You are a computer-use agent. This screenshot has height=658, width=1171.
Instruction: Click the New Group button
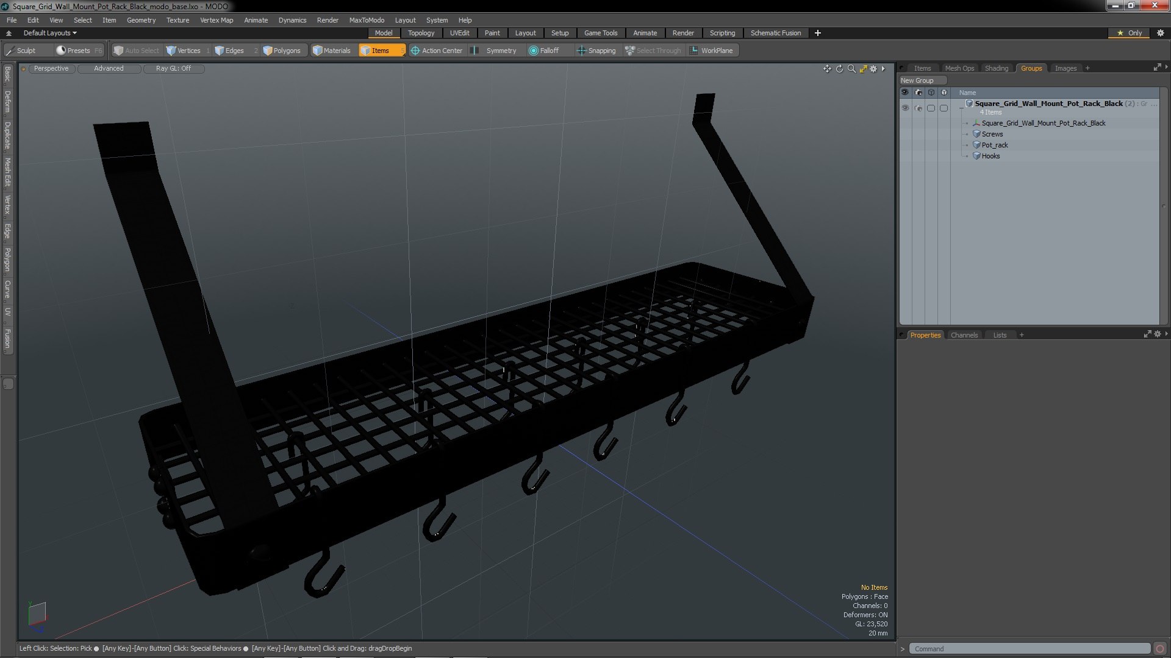(x=922, y=80)
